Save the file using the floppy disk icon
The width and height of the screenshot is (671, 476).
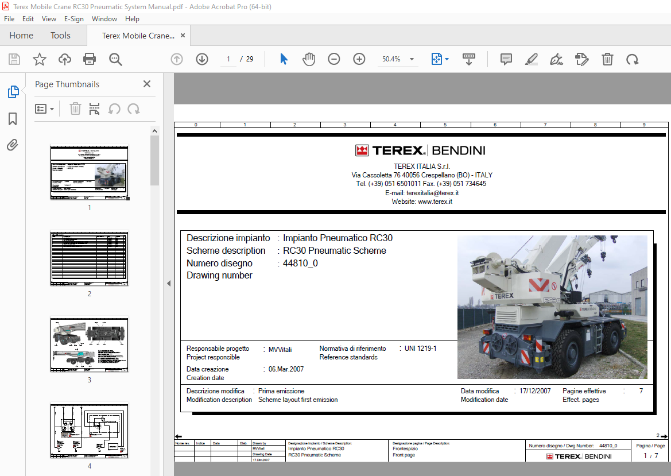[14, 59]
